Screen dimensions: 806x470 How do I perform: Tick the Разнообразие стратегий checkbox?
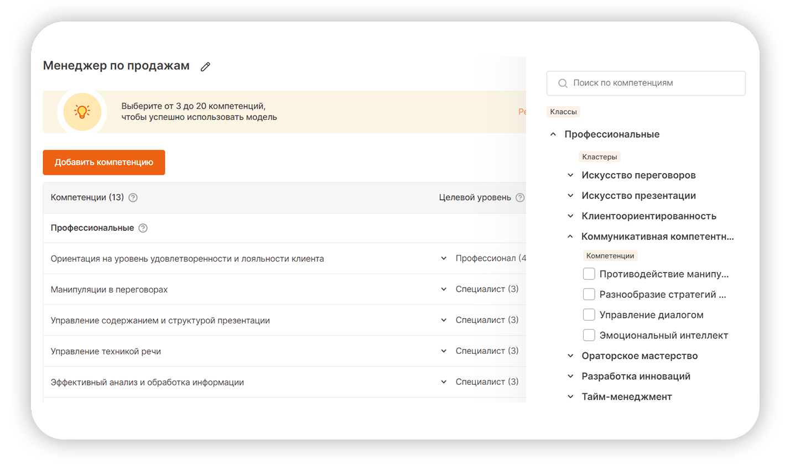[x=589, y=295]
